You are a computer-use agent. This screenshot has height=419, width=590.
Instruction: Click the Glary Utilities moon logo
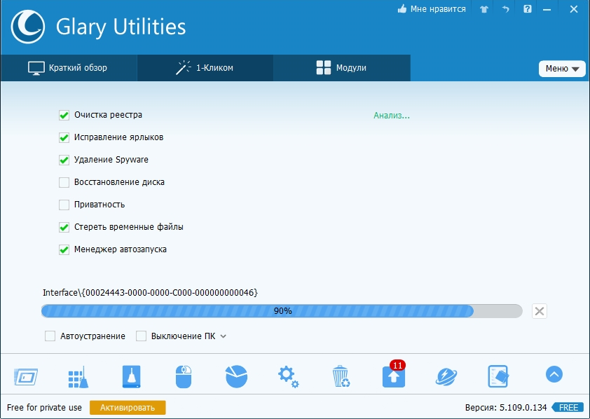(28, 27)
